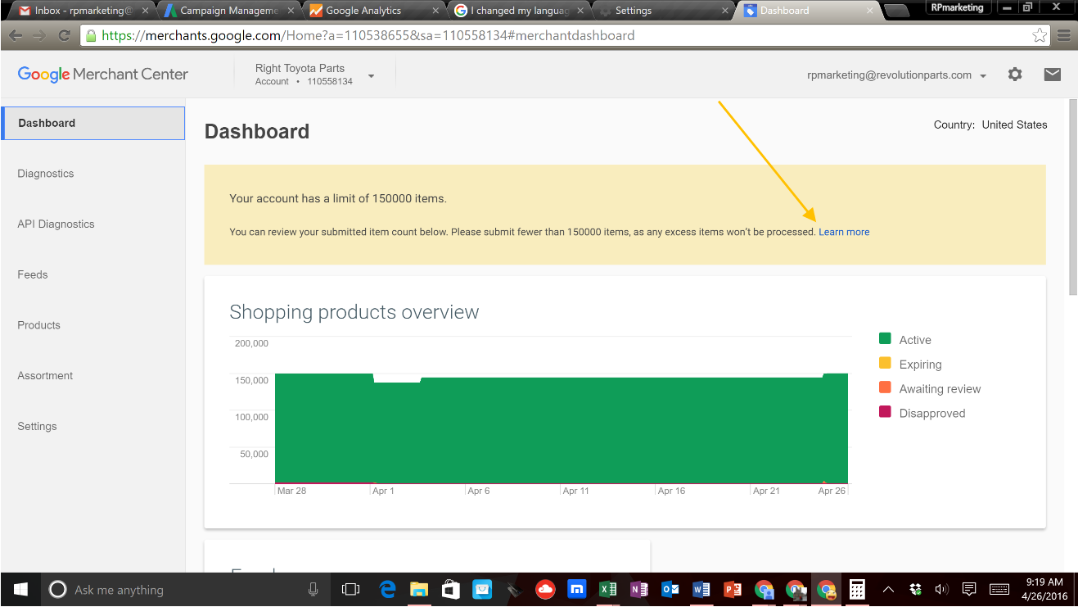Open the Chrome hamburger menu

[x=1064, y=36]
